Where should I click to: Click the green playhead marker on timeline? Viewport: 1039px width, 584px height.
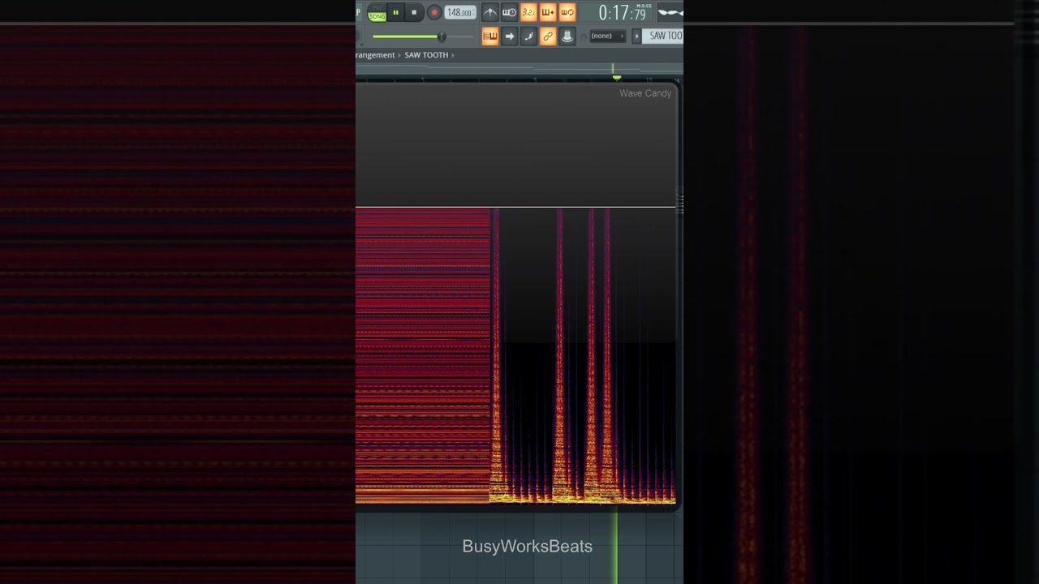tap(617, 78)
